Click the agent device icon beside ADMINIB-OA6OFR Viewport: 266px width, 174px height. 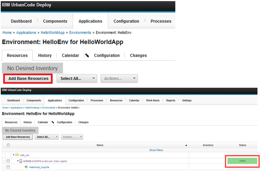(x=21, y=161)
